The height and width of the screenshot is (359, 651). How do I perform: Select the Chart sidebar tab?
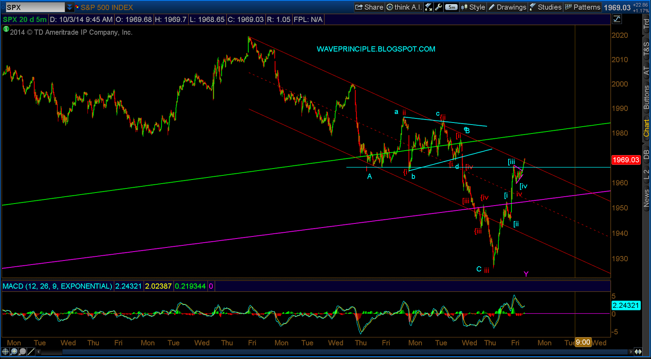point(646,128)
